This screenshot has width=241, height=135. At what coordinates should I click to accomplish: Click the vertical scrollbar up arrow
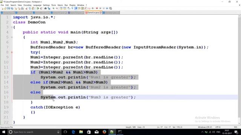(x=239, y=16)
